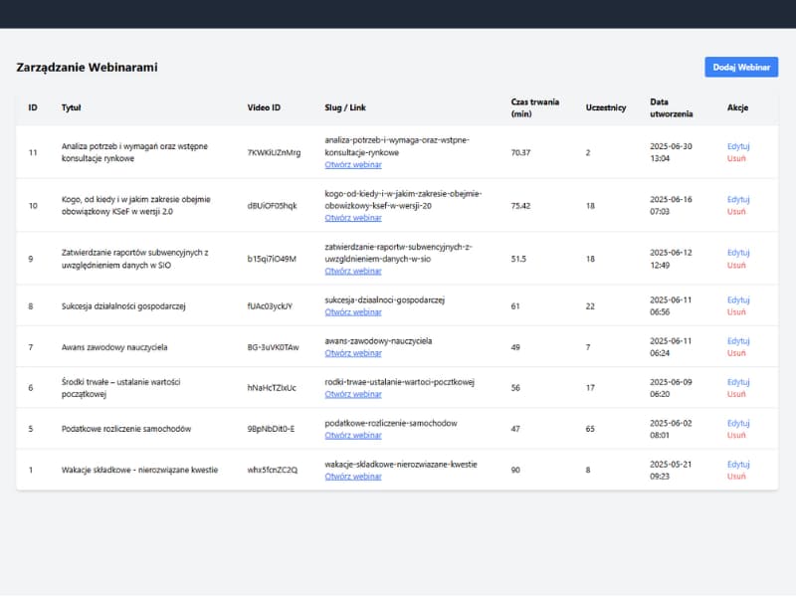This screenshot has height=597, width=796.
Task: Edit the Wakacje składkowe webinar
Action: coord(737,464)
